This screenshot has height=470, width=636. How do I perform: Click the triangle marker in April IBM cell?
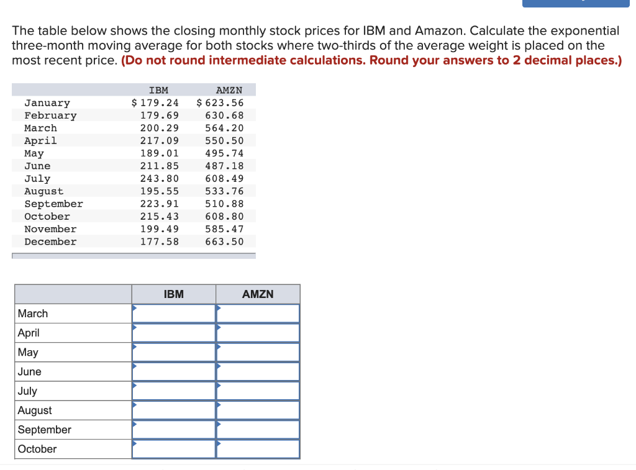pyautogui.click(x=134, y=328)
